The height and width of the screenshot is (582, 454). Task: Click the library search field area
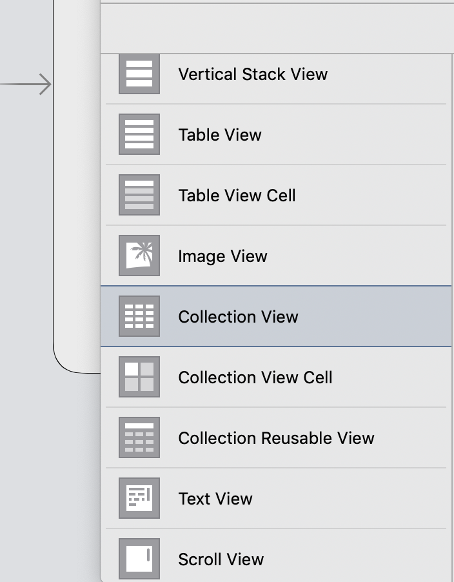277,28
